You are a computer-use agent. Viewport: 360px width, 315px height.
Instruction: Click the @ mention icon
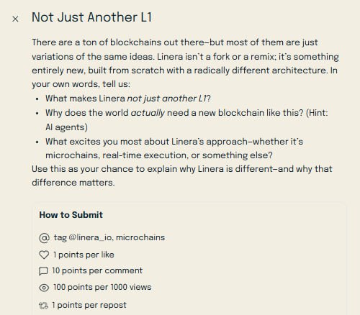pos(44,238)
